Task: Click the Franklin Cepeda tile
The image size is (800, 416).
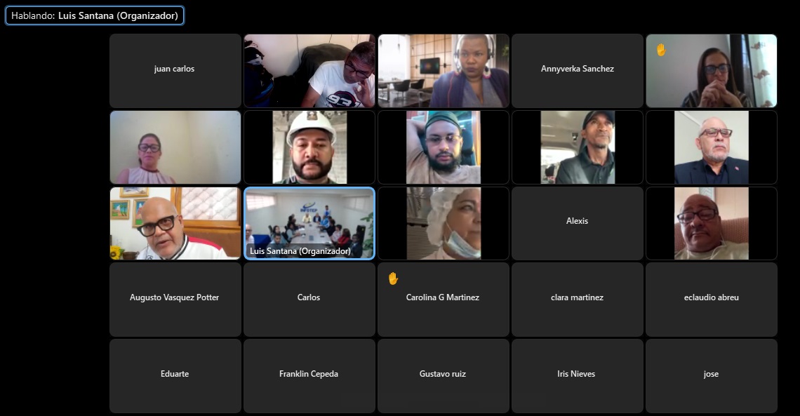Action: pyautogui.click(x=309, y=376)
